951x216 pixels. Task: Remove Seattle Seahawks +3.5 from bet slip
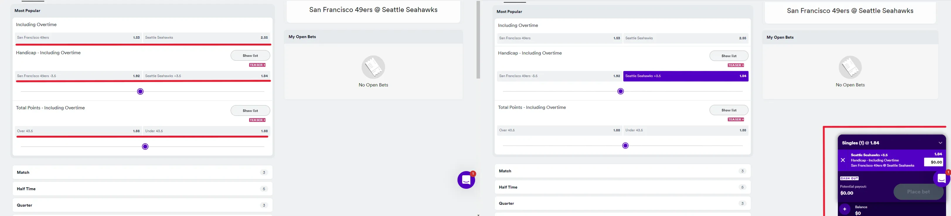tap(843, 160)
